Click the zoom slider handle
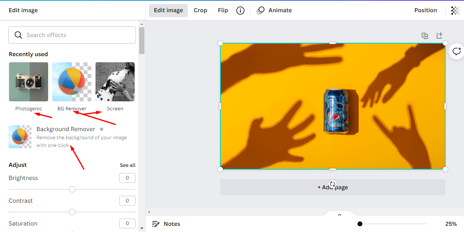This screenshot has width=464, height=232. pos(360,224)
